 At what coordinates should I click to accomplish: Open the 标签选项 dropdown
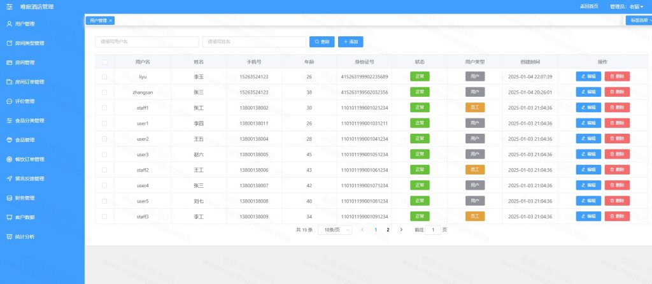click(639, 20)
